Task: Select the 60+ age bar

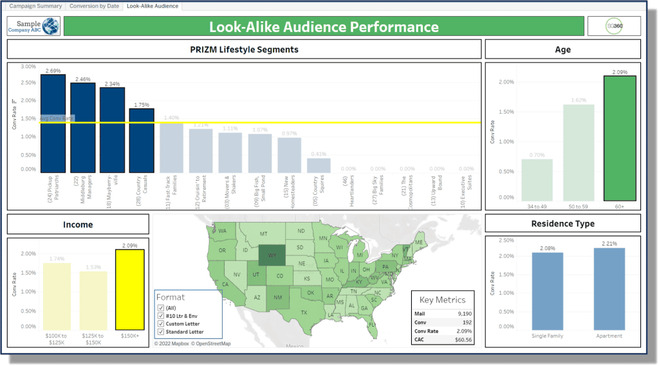Action: point(620,138)
